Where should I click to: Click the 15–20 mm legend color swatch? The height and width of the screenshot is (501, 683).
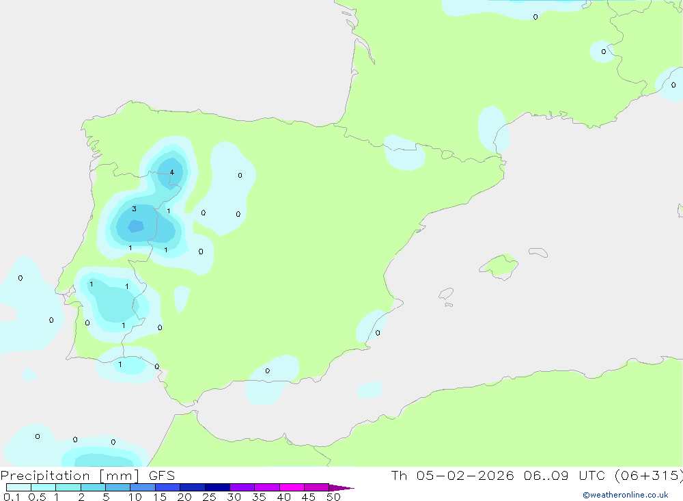[x=168, y=487]
